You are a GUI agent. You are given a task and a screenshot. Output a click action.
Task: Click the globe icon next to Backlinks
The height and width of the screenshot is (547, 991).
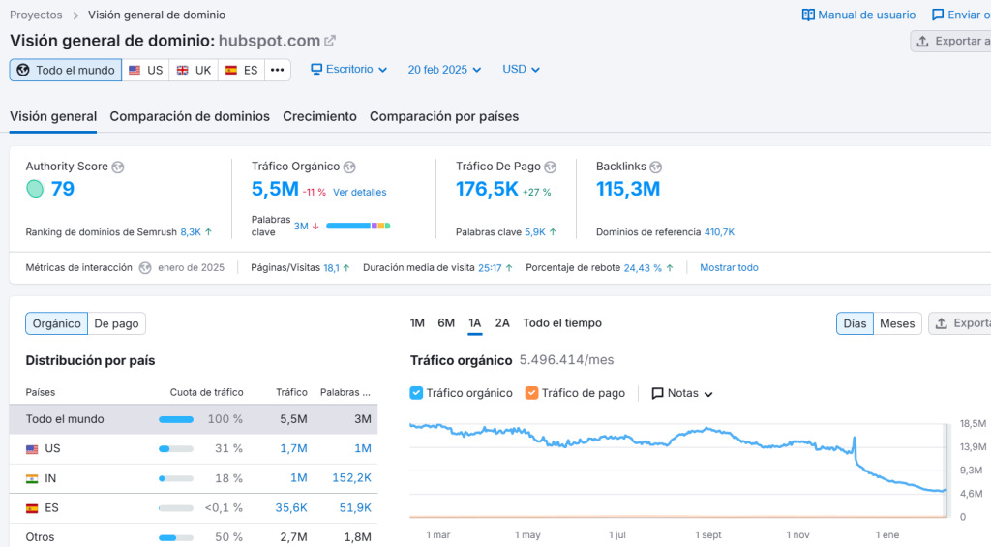(655, 167)
